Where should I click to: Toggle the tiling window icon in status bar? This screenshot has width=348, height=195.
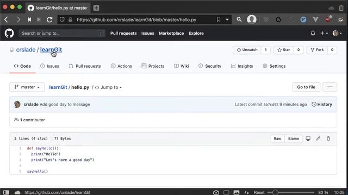click(x=226, y=192)
